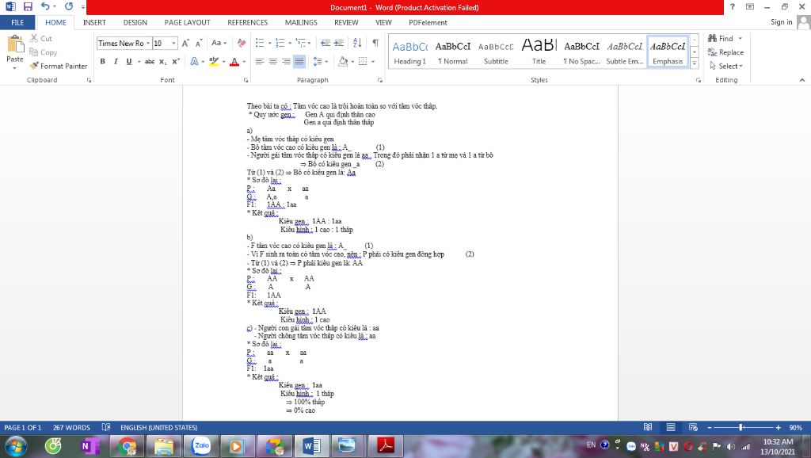Viewport: 811px width, 458px height.
Task: Apply the Subtle Emphasis style
Action: tap(625, 52)
